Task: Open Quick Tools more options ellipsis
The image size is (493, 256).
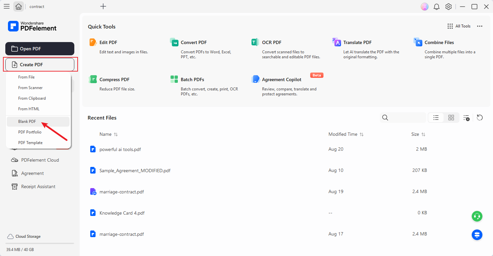Action: (480, 26)
